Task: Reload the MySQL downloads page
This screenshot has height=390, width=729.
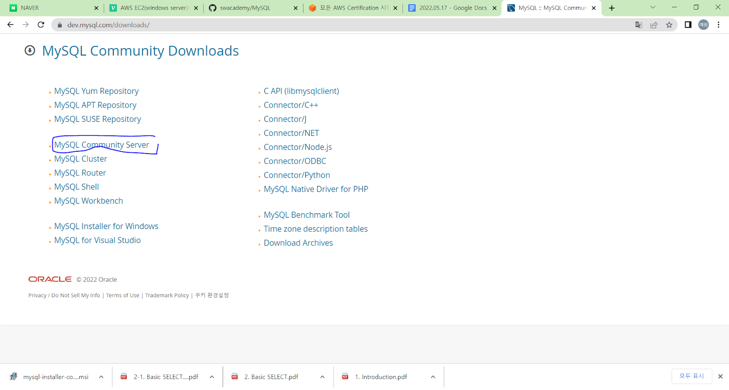Action: [x=41, y=25]
